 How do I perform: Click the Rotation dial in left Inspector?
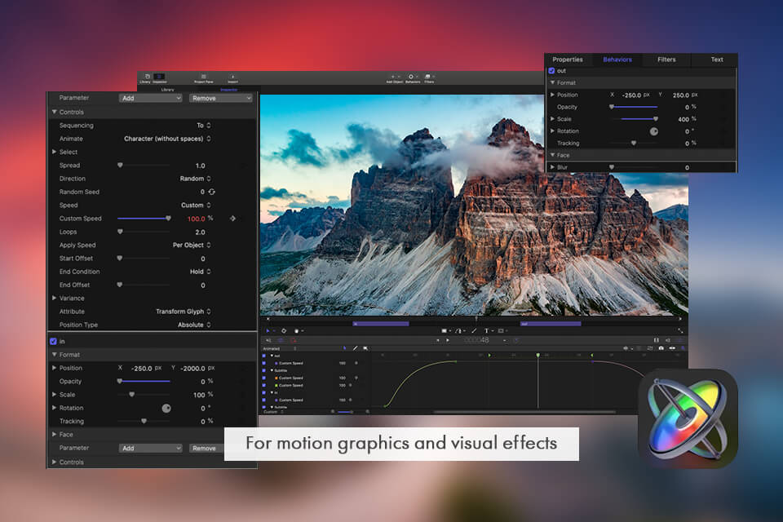[166, 408]
